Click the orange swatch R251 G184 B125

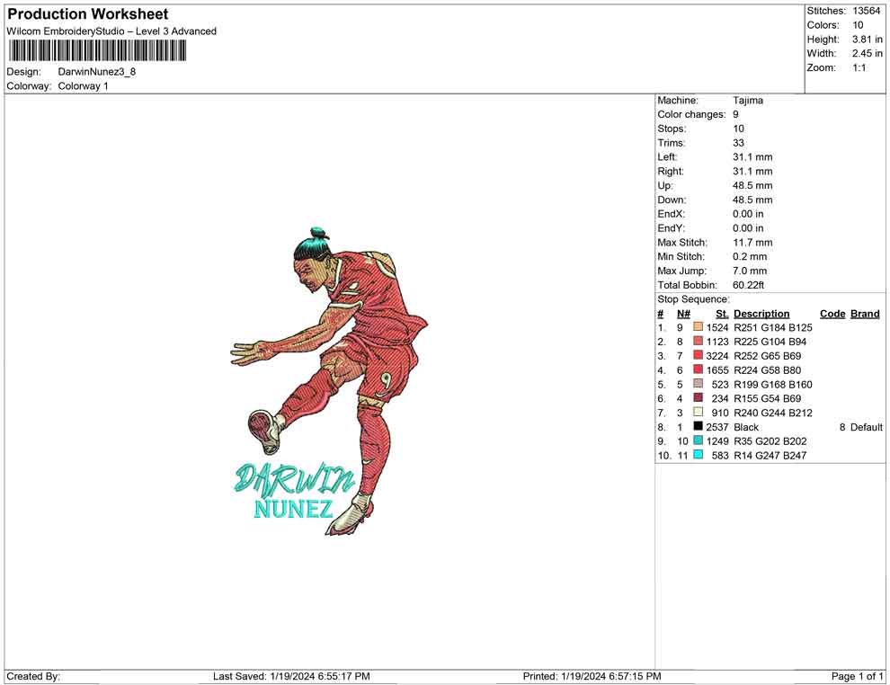pos(699,327)
